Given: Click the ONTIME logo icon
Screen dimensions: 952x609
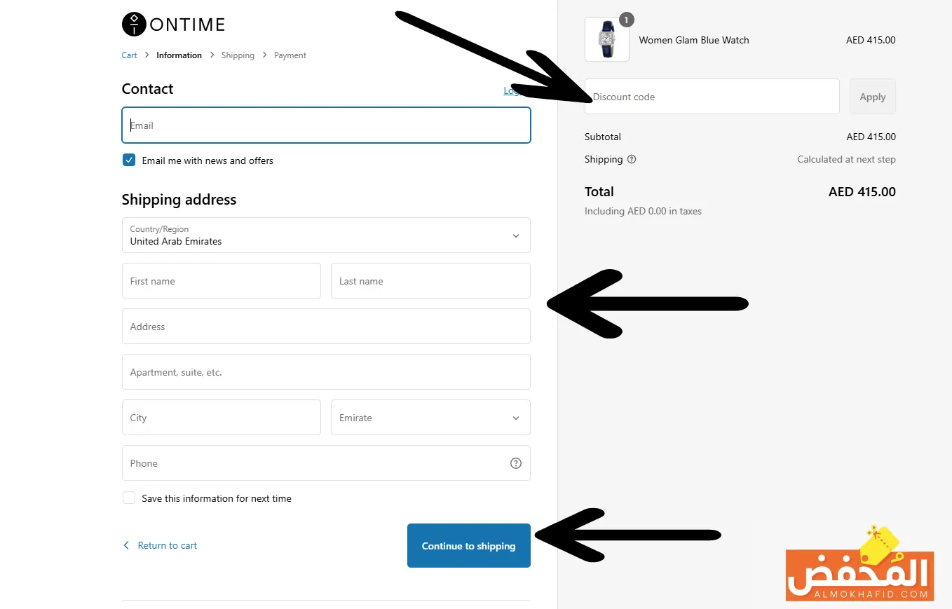Looking at the screenshot, I should (x=133, y=25).
